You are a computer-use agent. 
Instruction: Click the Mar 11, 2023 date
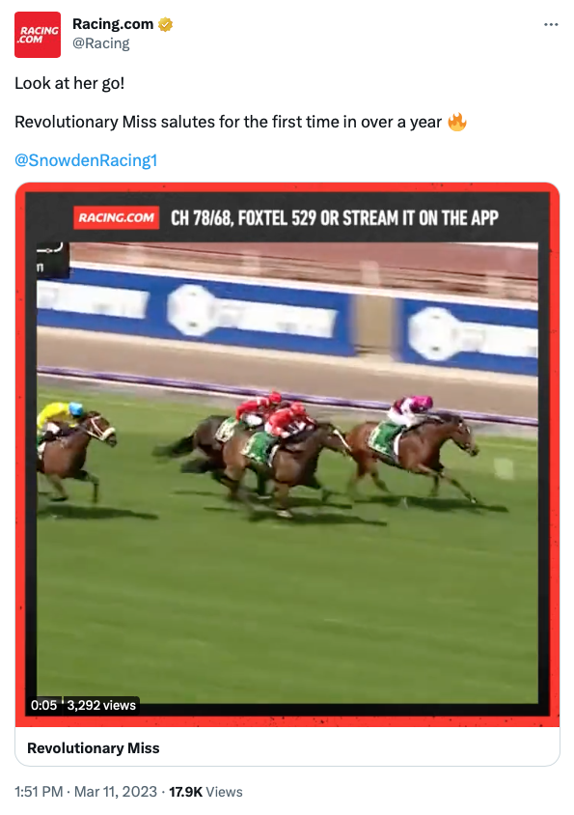(116, 792)
